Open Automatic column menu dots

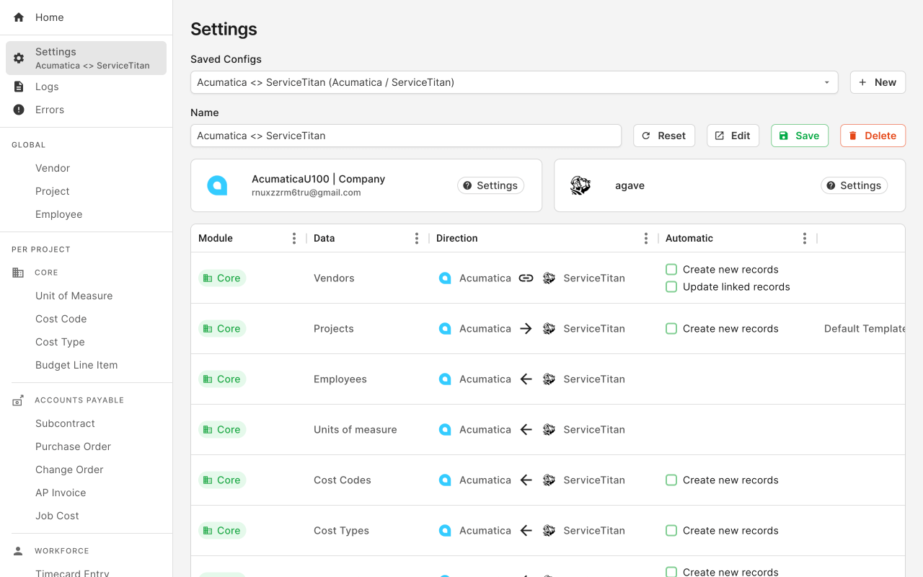click(x=805, y=238)
